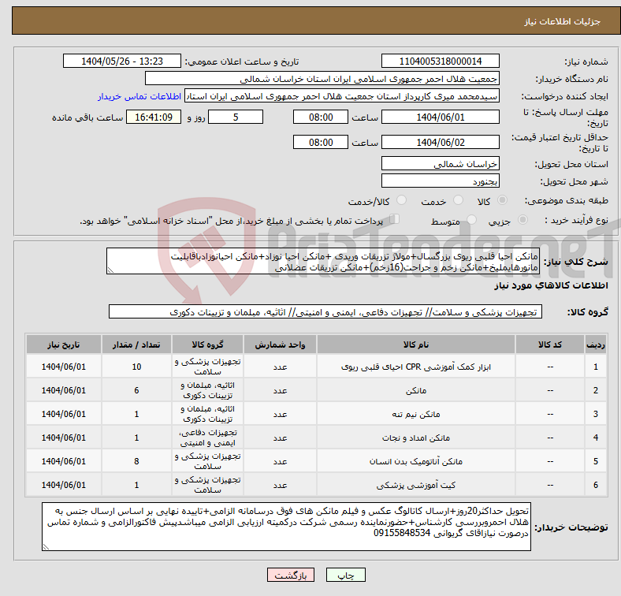This screenshot has width=621, height=596.
Task: Click item name کیت آموزشی پزشکی
Action: click(x=416, y=485)
